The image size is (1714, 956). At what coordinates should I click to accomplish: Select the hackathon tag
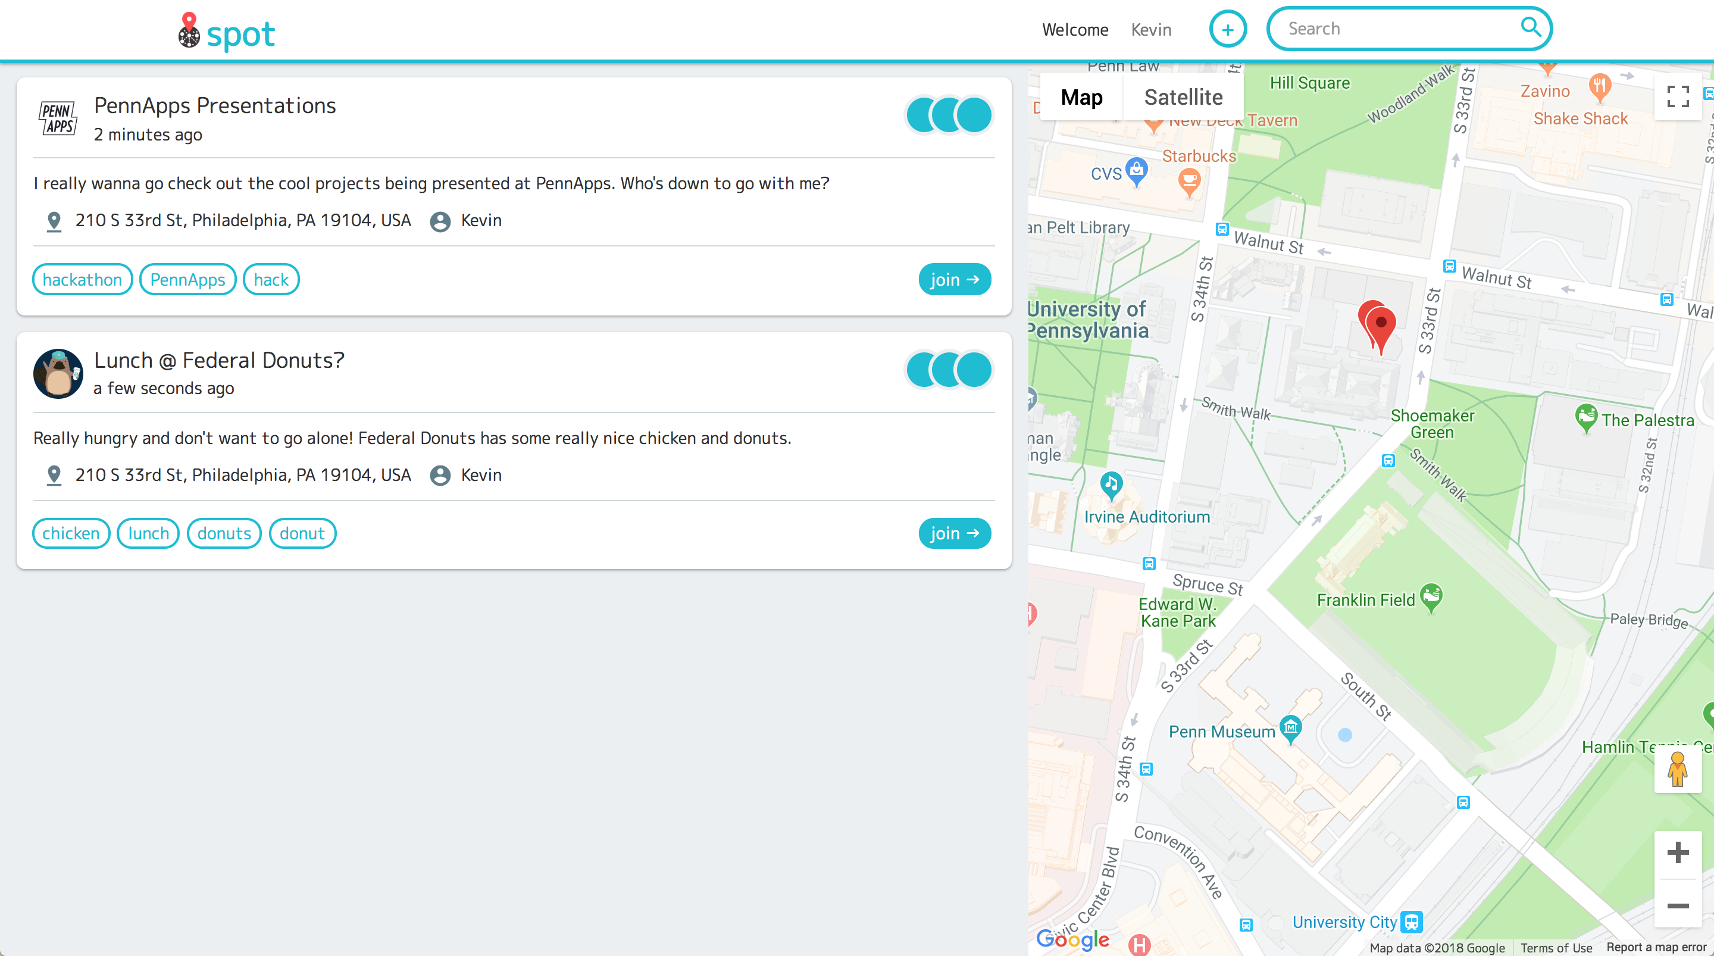[x=82, y=280]
